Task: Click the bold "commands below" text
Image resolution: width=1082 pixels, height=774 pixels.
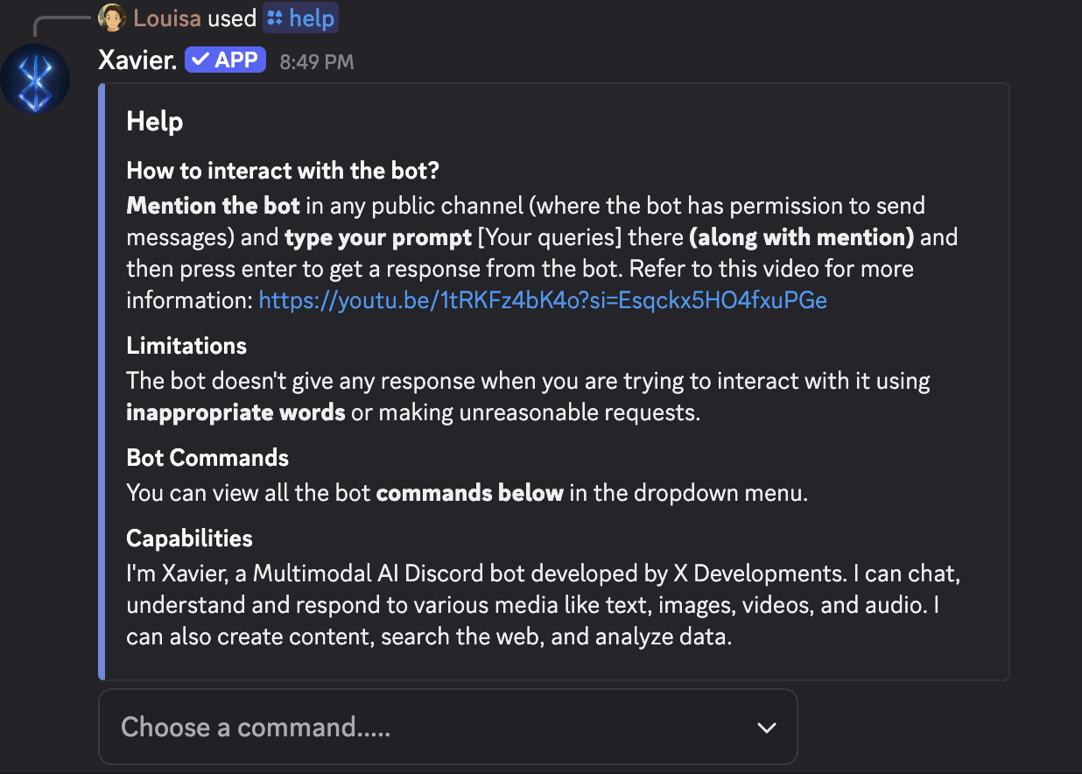Action: (469, 493)
